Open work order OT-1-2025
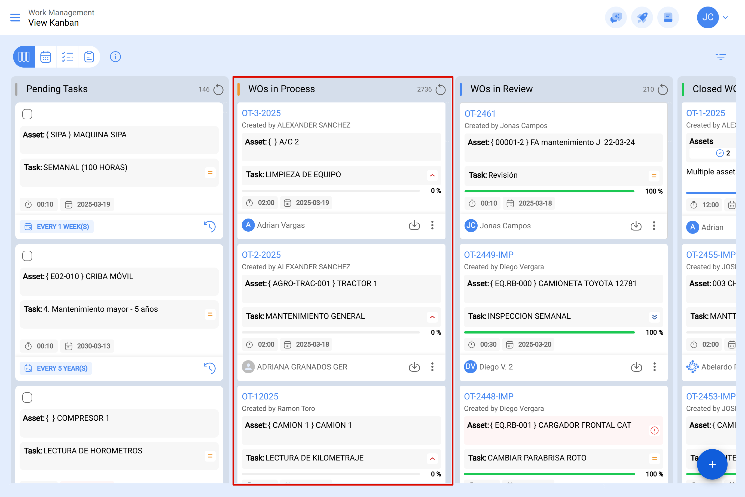 706,113
